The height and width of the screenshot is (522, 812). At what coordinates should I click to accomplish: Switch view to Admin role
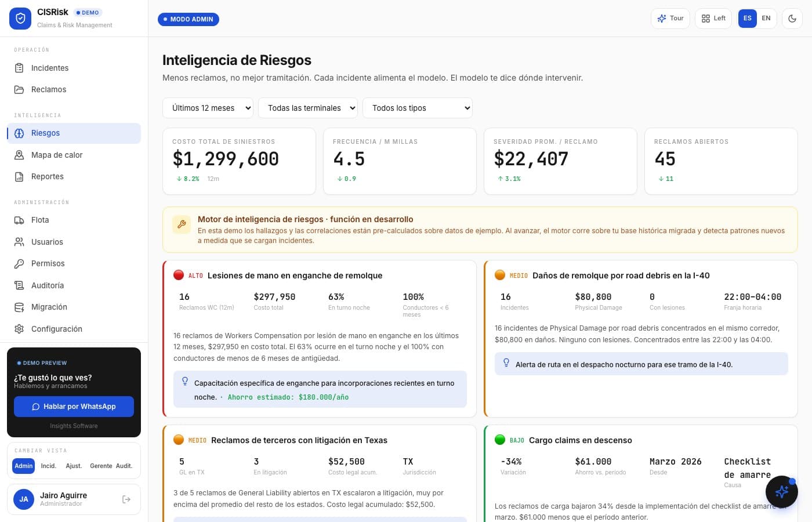click(24, 466)
